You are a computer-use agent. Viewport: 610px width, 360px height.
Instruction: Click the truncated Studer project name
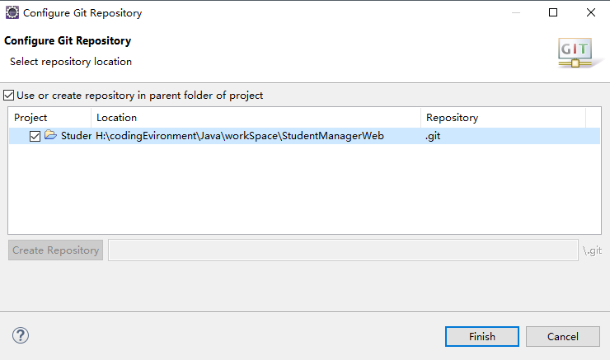pyautogui.click(x=76, y=136)
